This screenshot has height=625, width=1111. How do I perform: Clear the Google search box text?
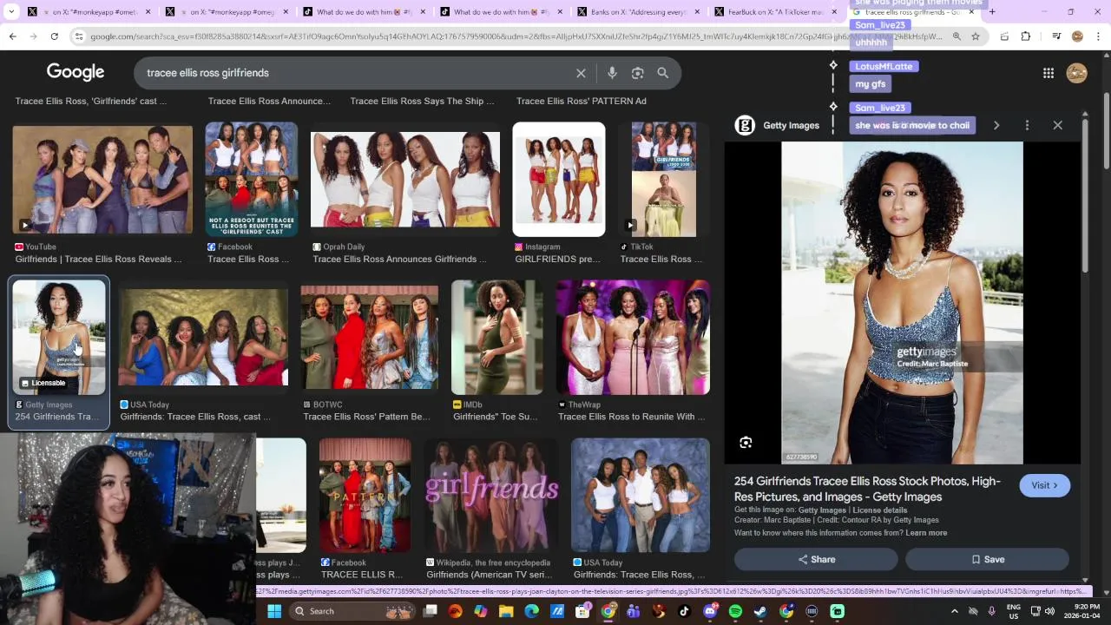581,73
